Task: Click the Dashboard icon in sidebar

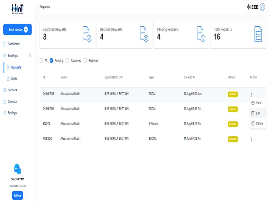Action: coord(5,44)
